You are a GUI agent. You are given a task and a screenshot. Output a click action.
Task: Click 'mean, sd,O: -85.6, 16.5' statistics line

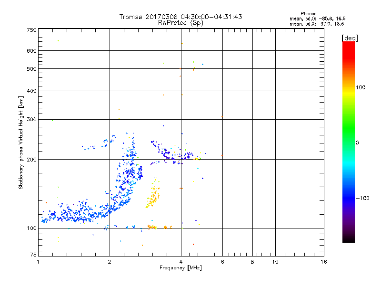tap(317, 19)
